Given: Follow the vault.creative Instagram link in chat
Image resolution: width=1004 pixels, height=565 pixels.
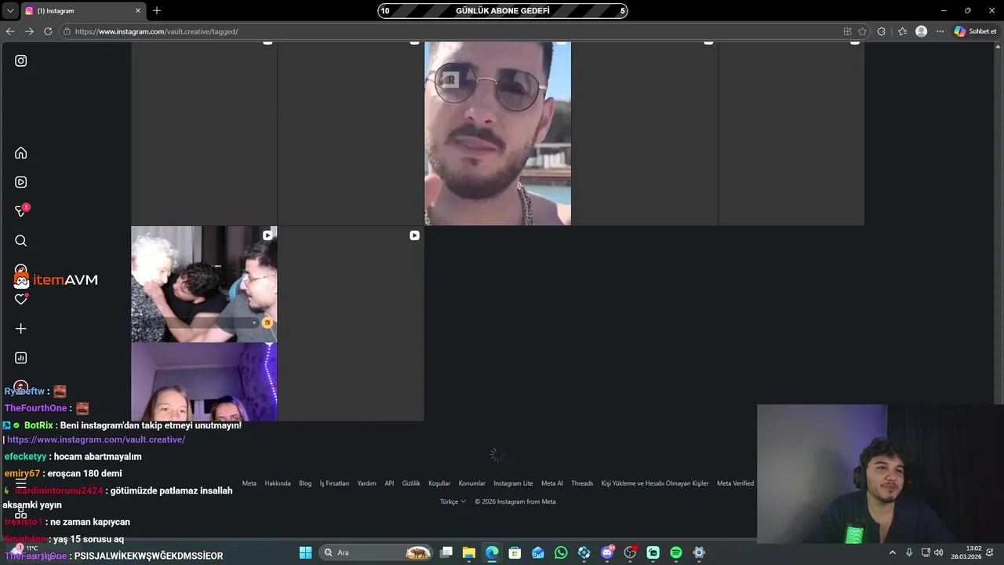Looking at the screenshot, I should 96,439.
